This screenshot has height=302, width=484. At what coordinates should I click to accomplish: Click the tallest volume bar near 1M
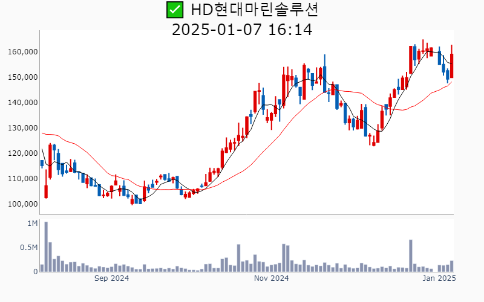46,247
